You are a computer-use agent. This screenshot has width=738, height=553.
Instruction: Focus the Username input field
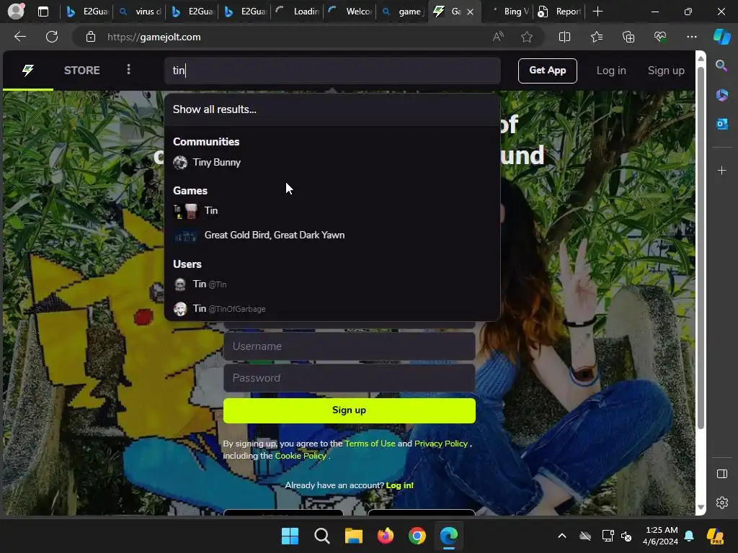click(x=350, y=346)
